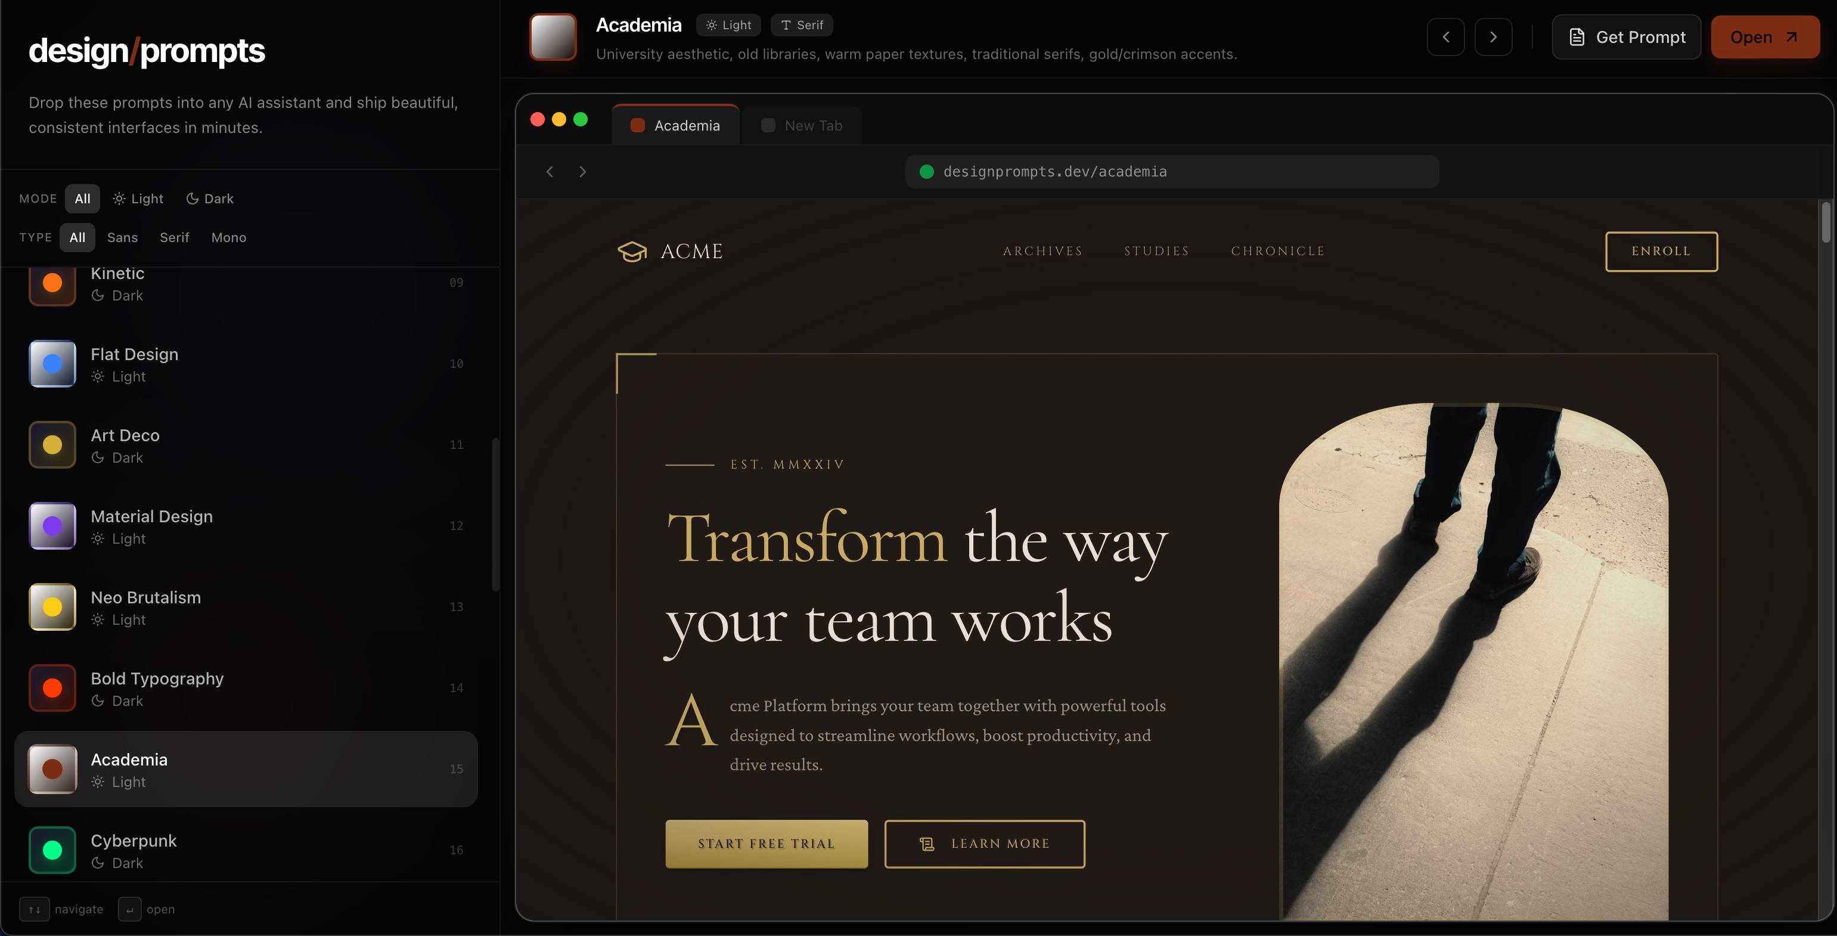Set type filter to Serif

(174, 237)
